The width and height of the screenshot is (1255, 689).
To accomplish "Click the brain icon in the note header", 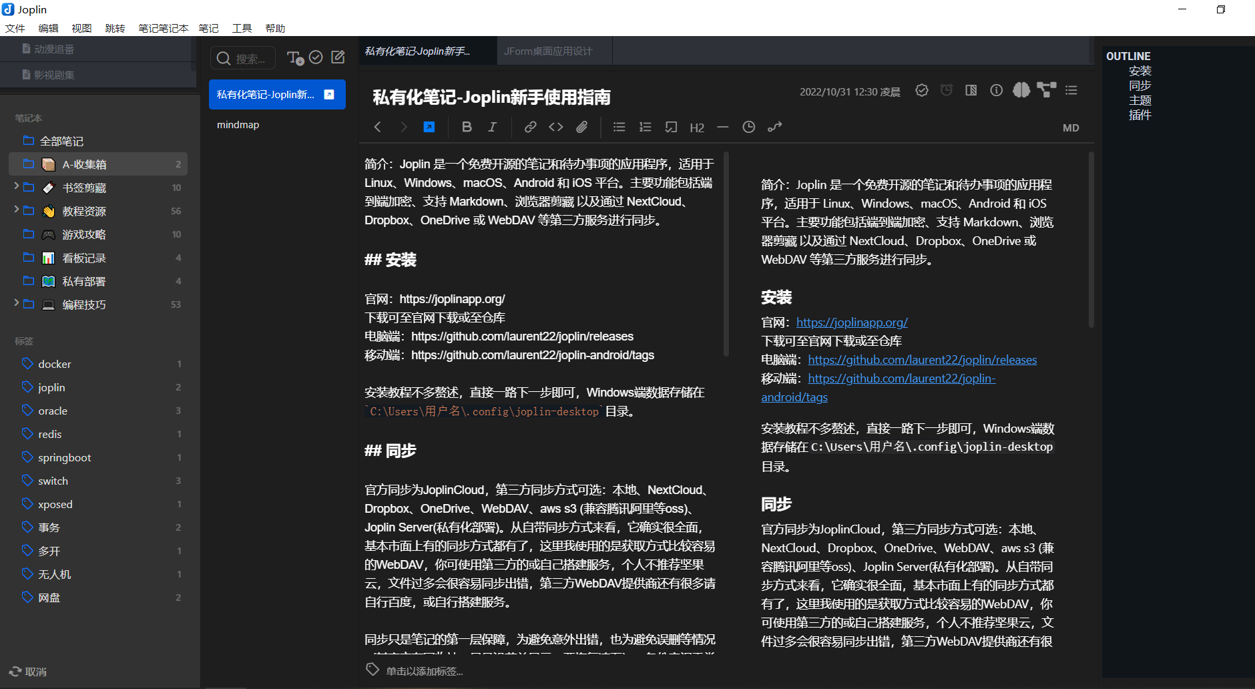I will click(1021, 90).
